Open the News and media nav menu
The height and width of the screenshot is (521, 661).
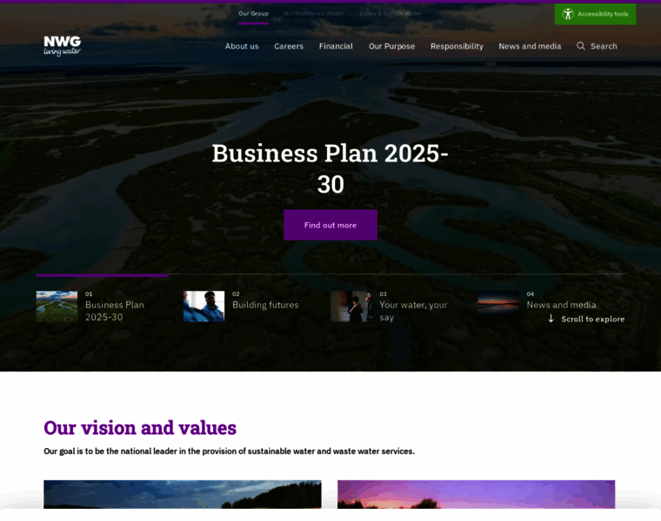tap(530, 46)
